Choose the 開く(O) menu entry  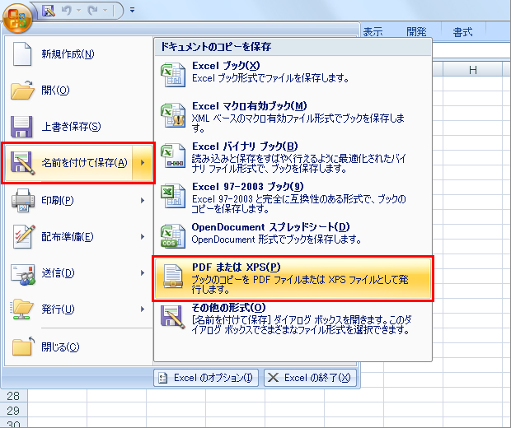78,90
